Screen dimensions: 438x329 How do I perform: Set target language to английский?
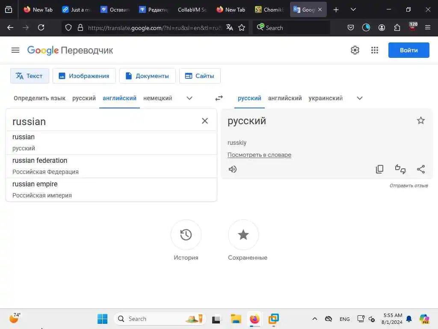coord(285,98)
